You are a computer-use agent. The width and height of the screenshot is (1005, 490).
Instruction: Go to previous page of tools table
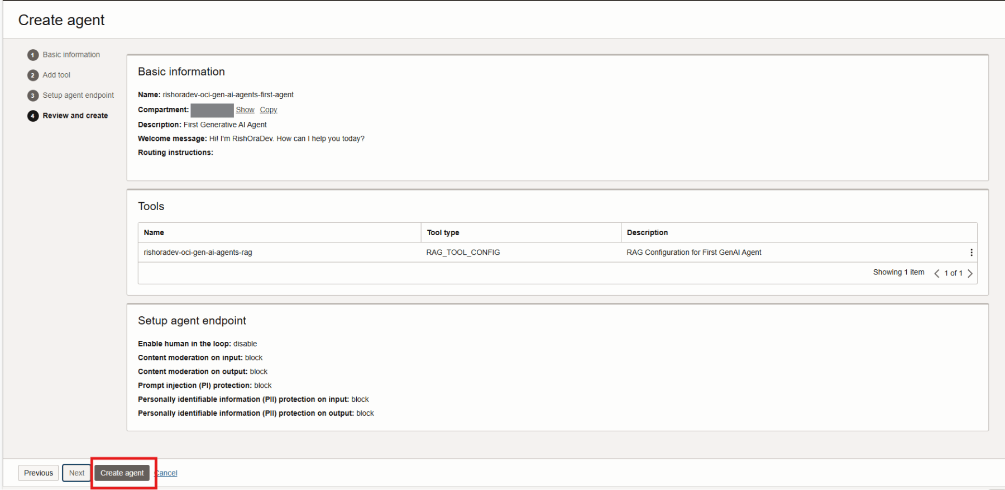point(936,273)
